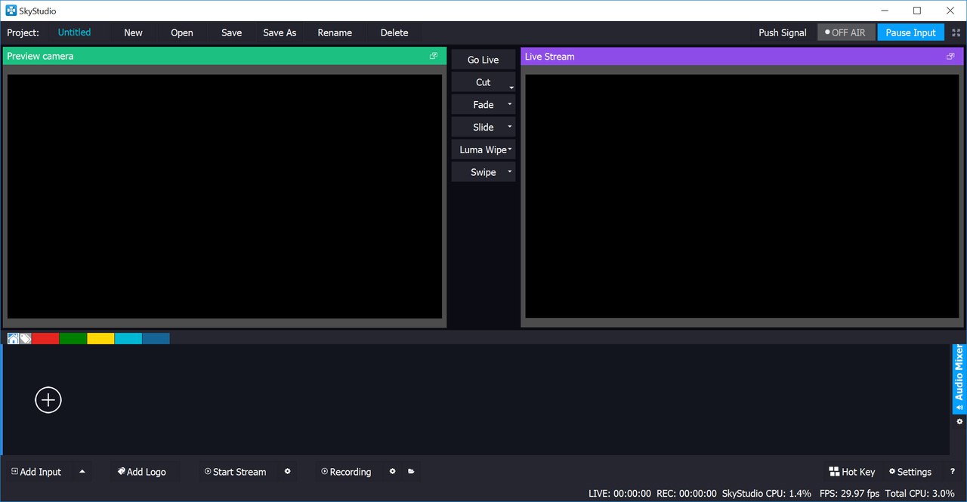Pop out the Preview camera panel
This screenshot has height=502, width=967.
434,56
